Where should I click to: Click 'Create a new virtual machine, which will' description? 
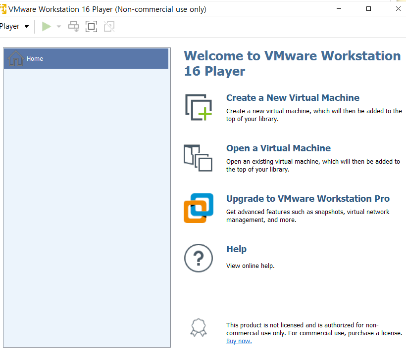pos(314,115)
